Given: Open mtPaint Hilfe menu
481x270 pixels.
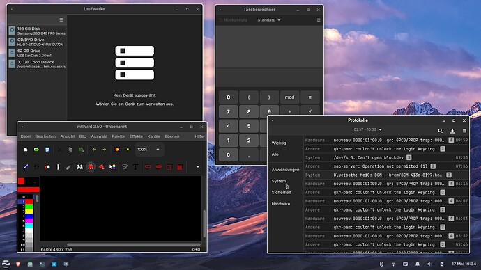Looking at the screenshot, I should pyautogui.click(x=199, y=136).
